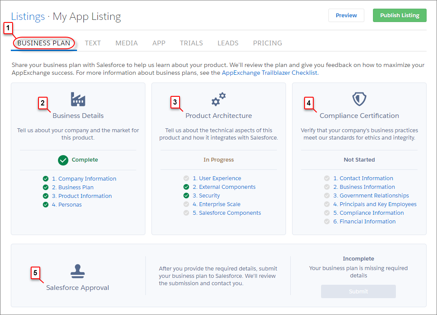
Task: Click gray check beside Contact Information
Action: 327,178
